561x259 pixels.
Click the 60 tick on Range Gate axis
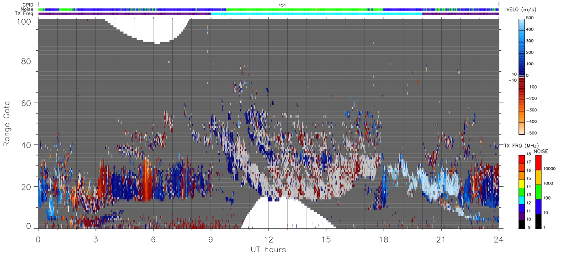pyautogui.click(x=26, y=103)
